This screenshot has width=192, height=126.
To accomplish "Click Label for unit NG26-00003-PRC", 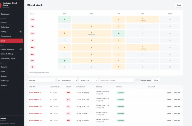I will [169, 114].
